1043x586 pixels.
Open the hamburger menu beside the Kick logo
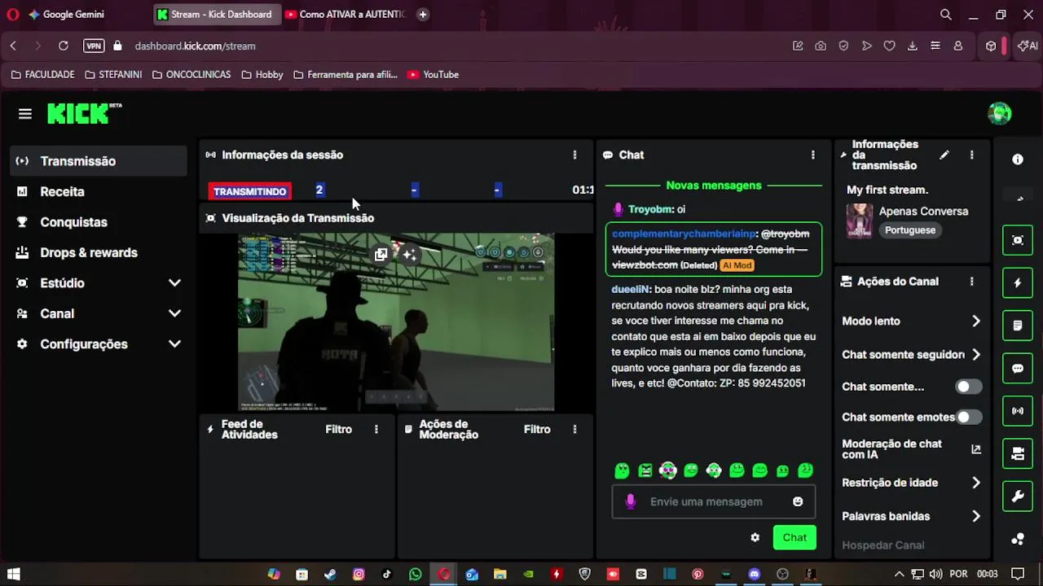pyautogui.click(x=25, y=114)
